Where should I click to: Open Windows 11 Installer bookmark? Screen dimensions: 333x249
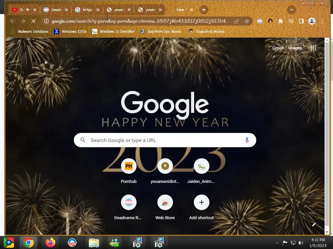(x=113, y=31)
